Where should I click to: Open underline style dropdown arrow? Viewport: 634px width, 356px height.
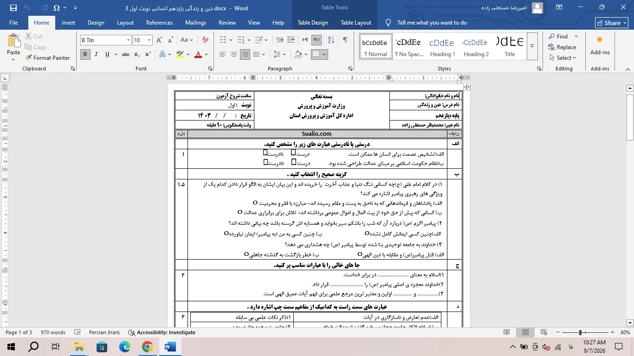[x=115, y=54]
